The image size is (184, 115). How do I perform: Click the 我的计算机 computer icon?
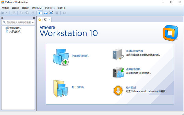pyautogui.click(x=7, y=28)
